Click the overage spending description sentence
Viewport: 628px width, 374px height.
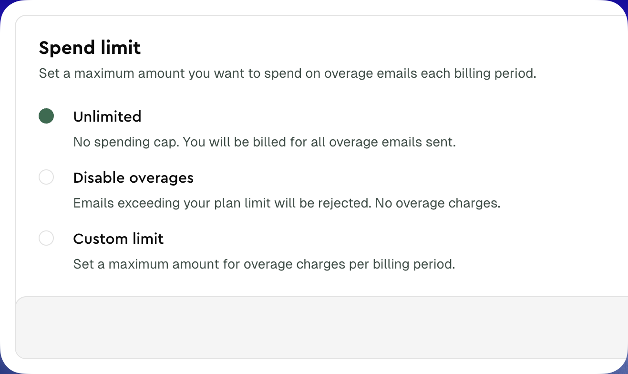coord(288,73)
